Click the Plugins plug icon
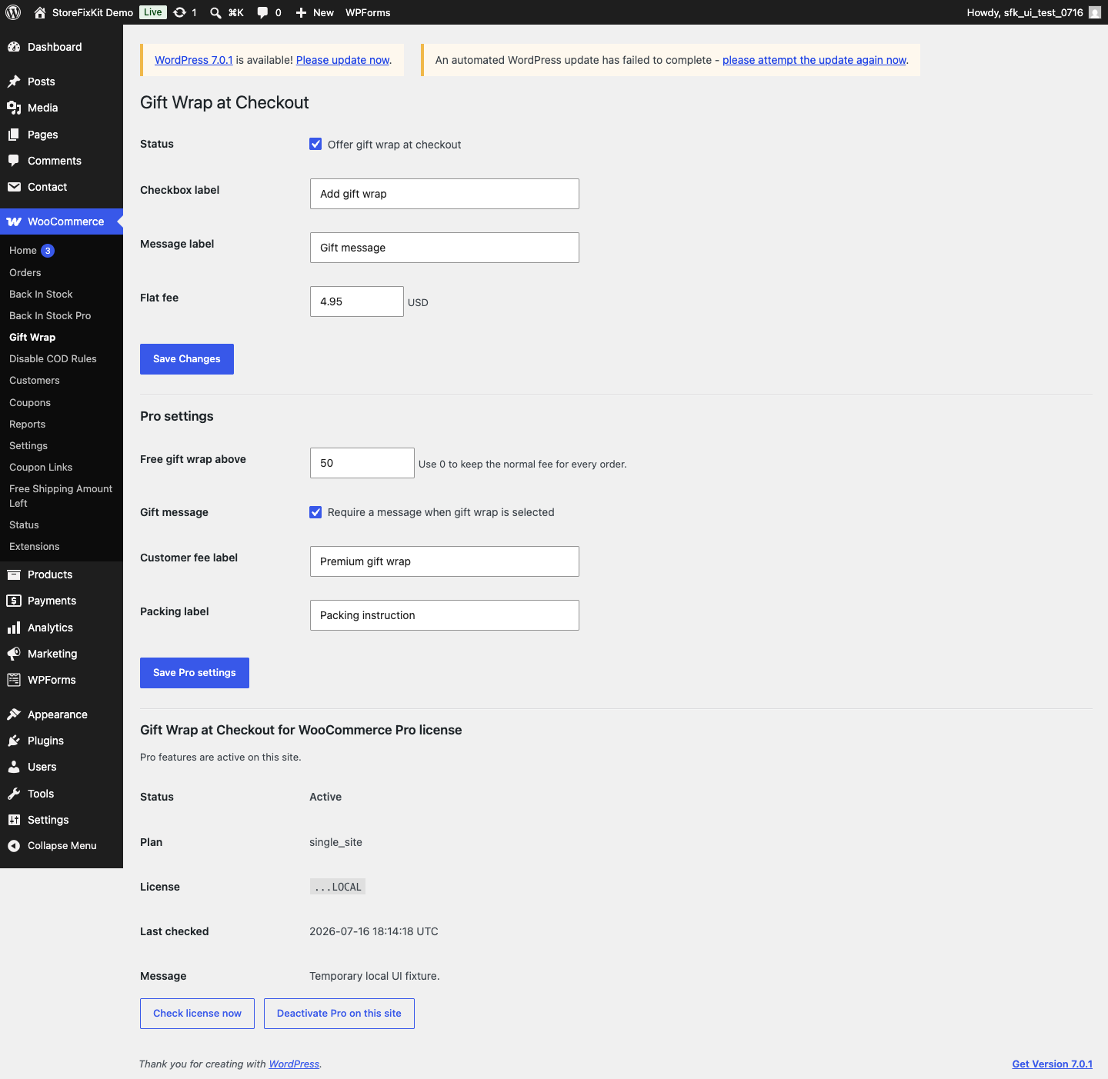Image resolution: width=1108 pixels, height=1079 pixels. tap(14, 741)
